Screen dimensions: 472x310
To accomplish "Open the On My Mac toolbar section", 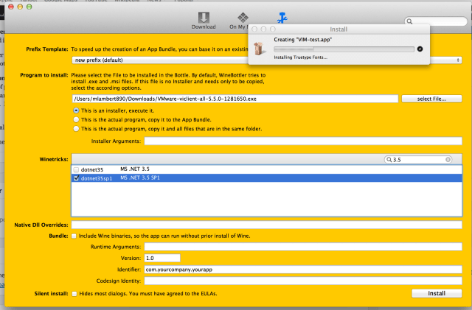I will click(x=239, y=21).
